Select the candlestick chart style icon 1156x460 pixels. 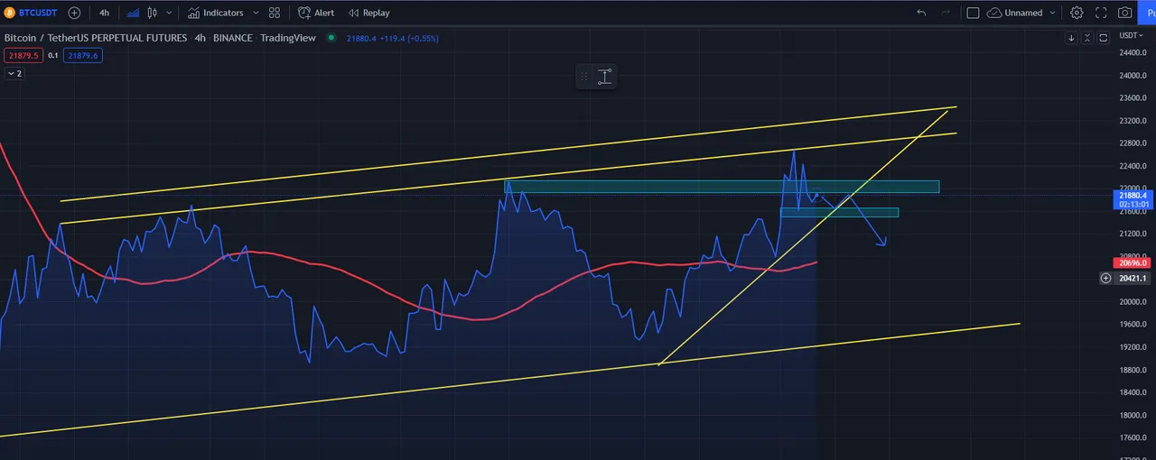(152, 13)
